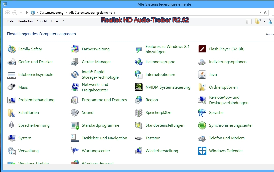Image resolution: width=274 pixels, height=172 pixels.
Task: Open the Problembehandlung link
Action: tap(36, 100)
